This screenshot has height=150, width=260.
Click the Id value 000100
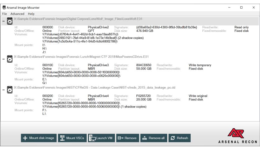(48, 65)
